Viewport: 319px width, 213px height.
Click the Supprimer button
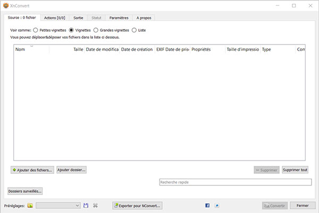[266, 170]
